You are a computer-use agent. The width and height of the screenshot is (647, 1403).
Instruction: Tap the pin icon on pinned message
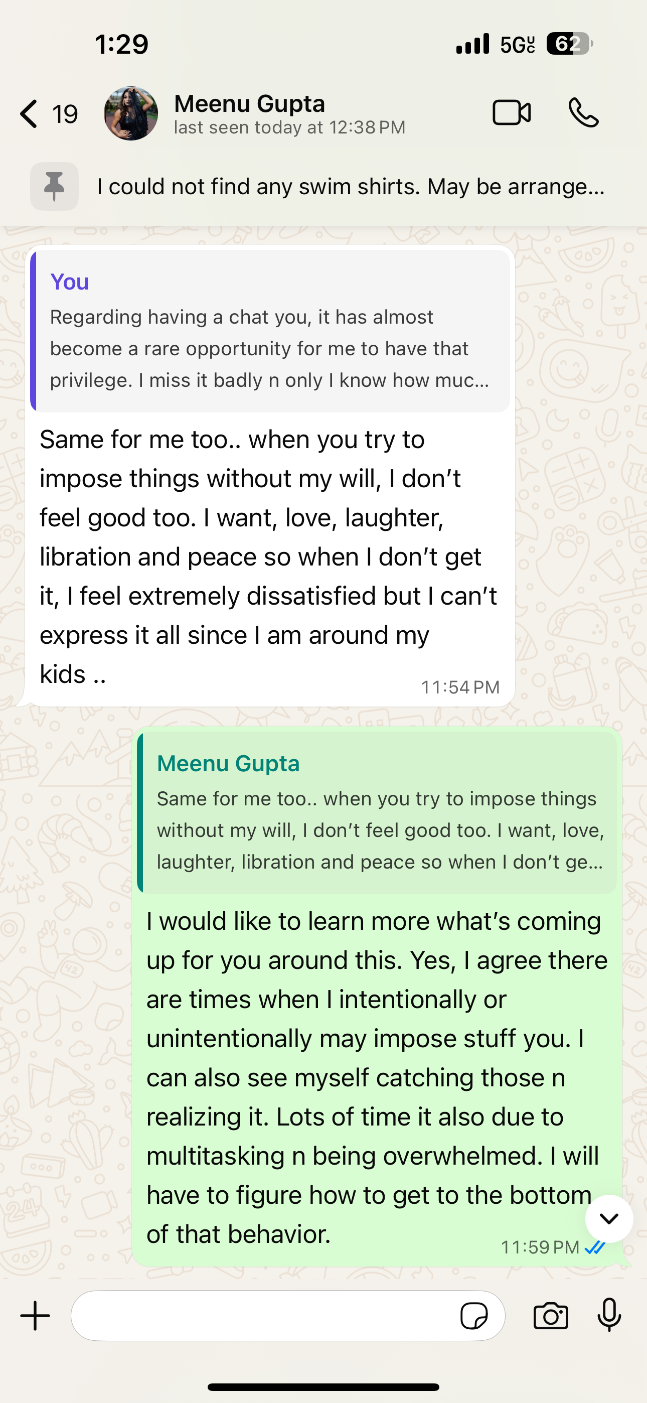coord(54,186)
